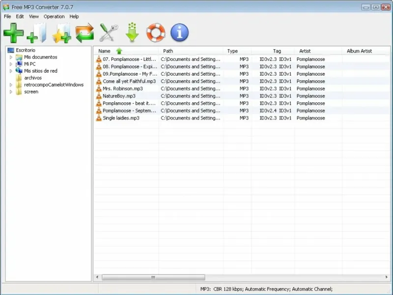
Task: Open the File menu
Action: tap(7, 17)
